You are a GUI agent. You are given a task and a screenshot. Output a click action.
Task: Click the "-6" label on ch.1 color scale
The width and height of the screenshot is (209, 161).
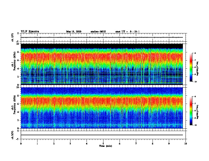195,53
